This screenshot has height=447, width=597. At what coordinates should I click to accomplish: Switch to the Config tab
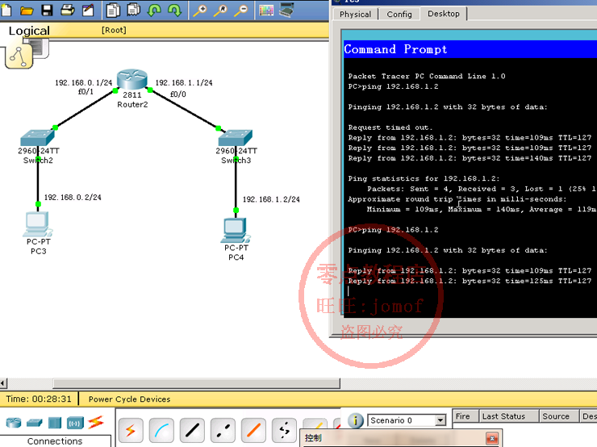click(399, 14)
